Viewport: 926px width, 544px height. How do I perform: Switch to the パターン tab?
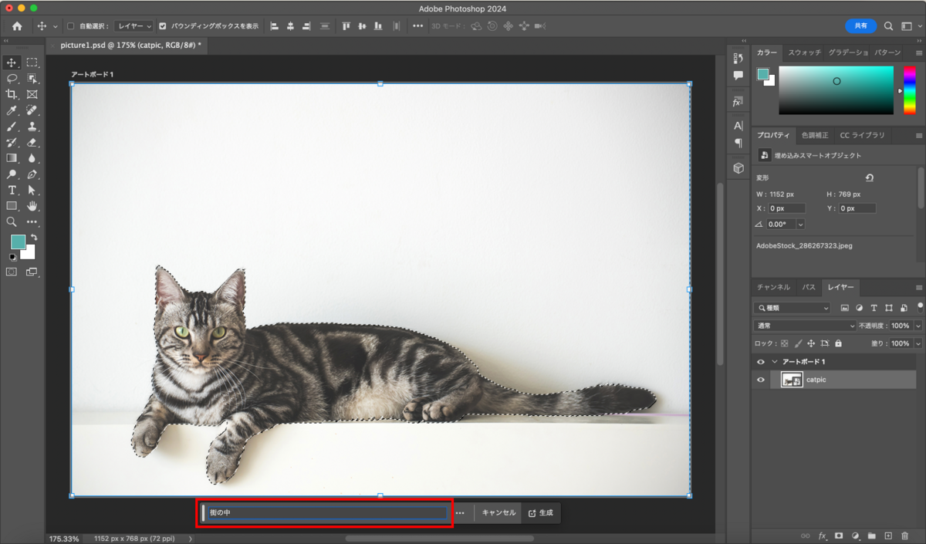point(887,52)
